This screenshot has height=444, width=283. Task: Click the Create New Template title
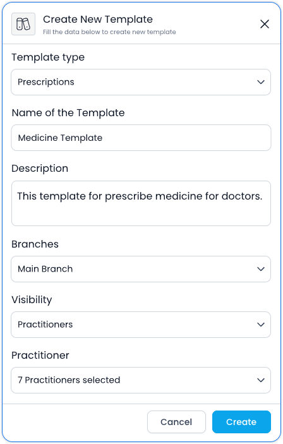coord(98,19)
